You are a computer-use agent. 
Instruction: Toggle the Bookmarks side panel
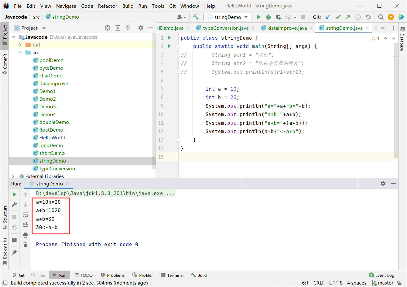[5, 251]
